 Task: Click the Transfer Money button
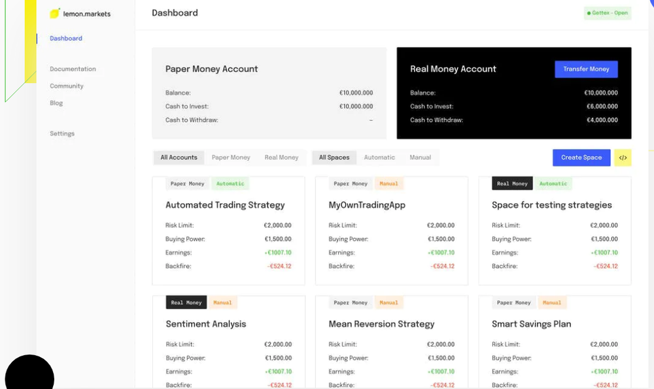coord(586,69)
